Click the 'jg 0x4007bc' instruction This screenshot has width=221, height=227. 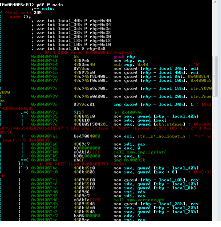(x=128, y=112)
